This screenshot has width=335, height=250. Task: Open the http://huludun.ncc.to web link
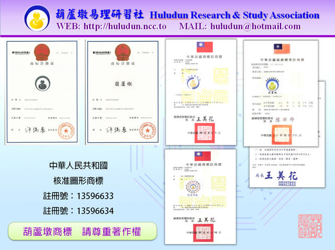[x=125, y=26]
